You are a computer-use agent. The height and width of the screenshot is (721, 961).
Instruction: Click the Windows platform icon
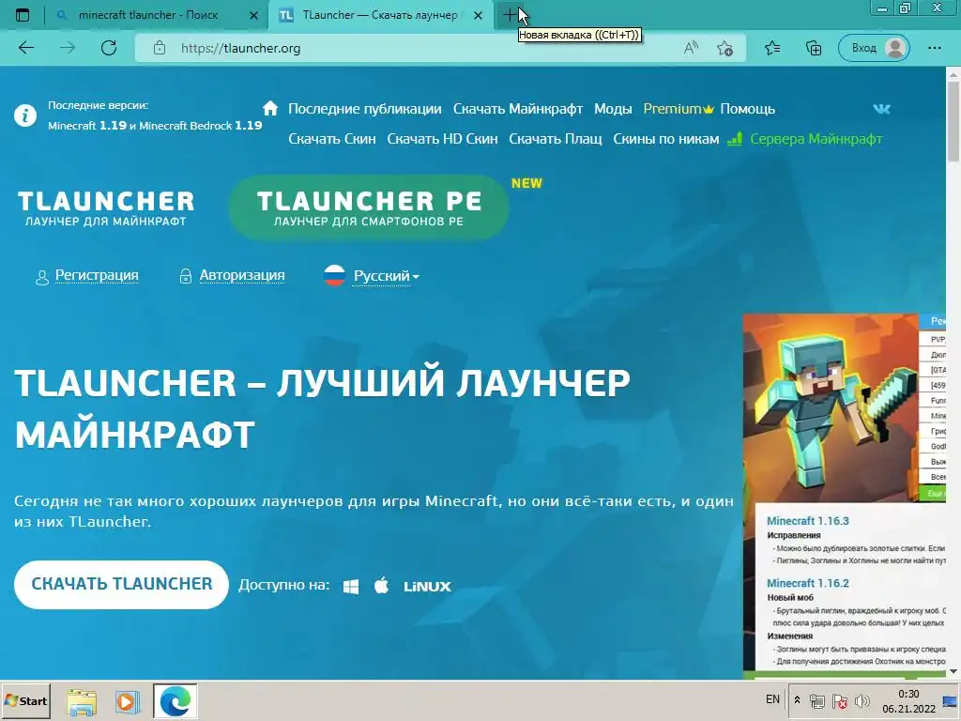(351, 587)
